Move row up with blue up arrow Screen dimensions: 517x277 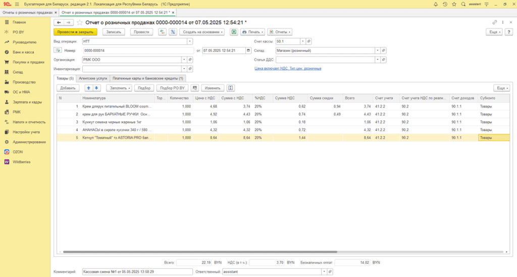88,88
